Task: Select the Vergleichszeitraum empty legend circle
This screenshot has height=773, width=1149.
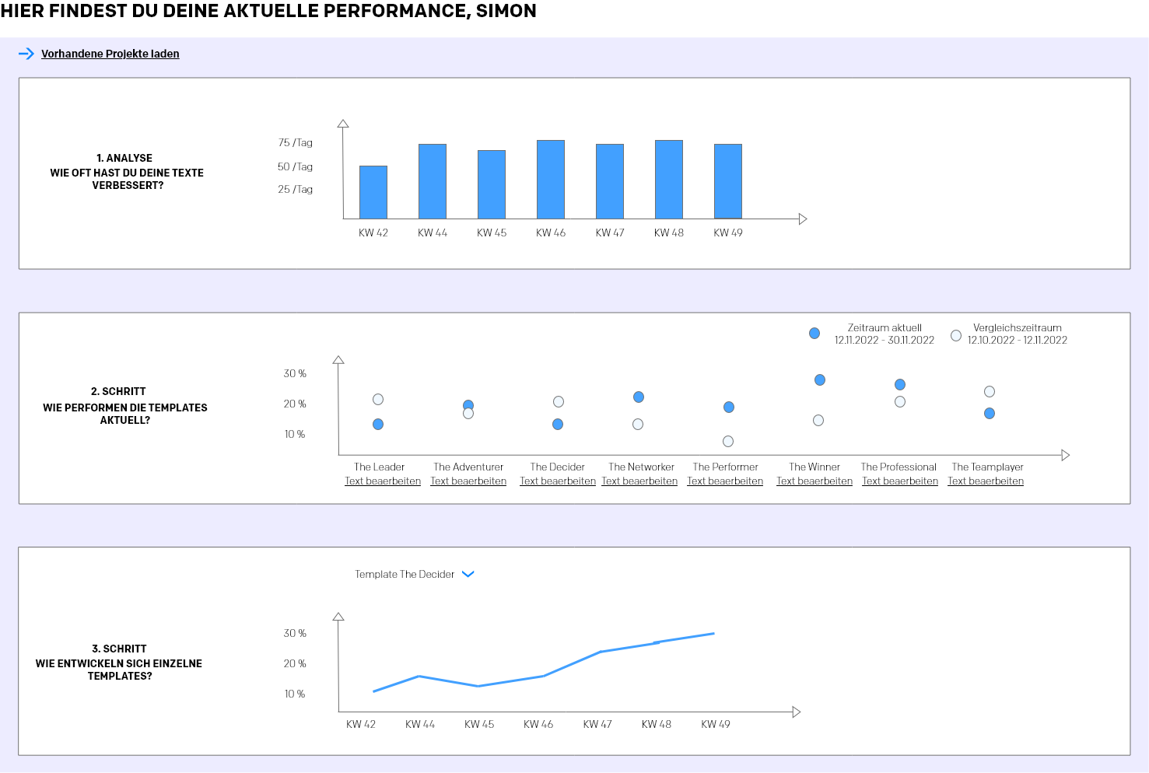Action: (956, 335)
